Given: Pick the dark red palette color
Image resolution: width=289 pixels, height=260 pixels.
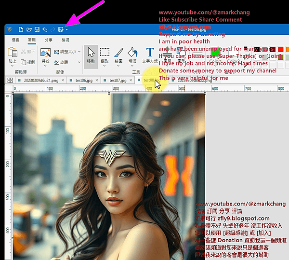Looking at the screenshot, I should (273, 49).
